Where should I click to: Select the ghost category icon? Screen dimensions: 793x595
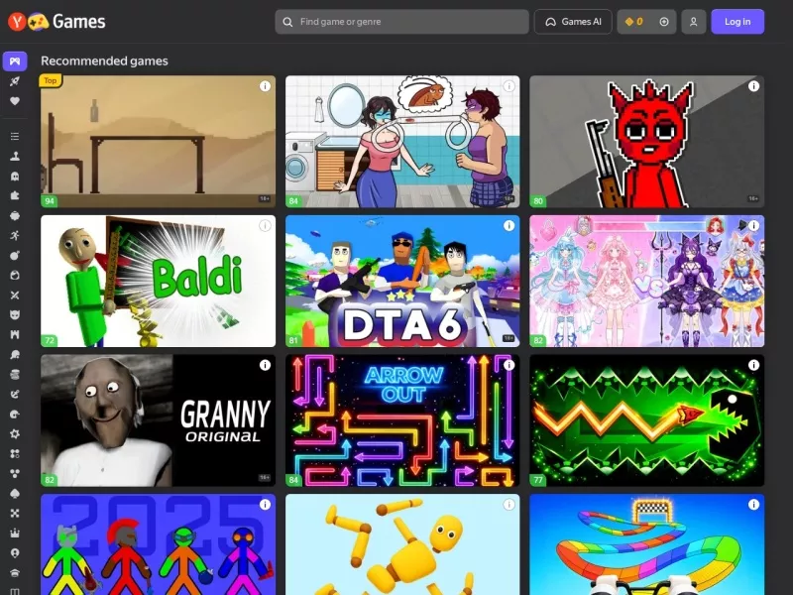pos(15,177)
